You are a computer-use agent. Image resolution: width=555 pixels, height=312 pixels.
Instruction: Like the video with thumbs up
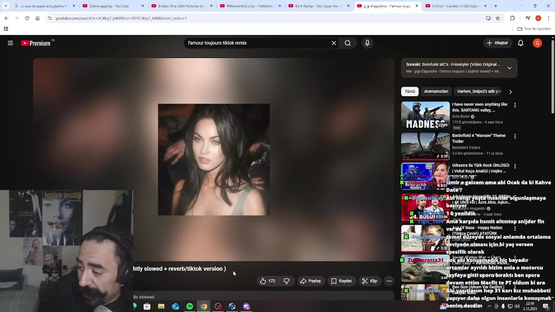(x=268, y=281)
